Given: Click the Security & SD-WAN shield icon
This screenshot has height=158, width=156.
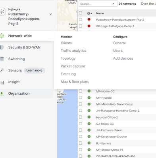Looking at the screenshot, I should tap(2, 47).
